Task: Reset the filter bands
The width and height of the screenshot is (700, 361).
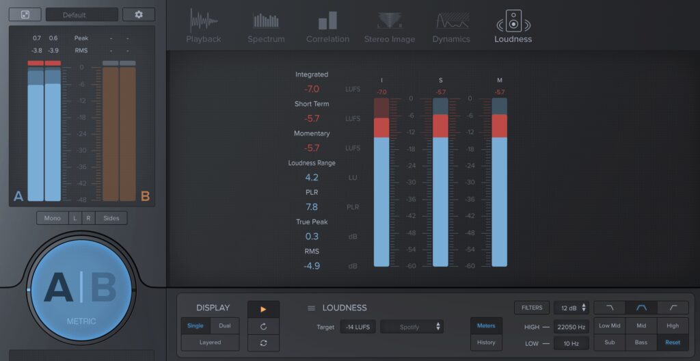Action: coord(673,343)
